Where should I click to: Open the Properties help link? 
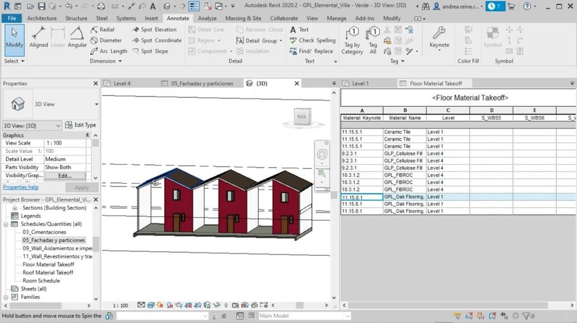click(21, 187)
